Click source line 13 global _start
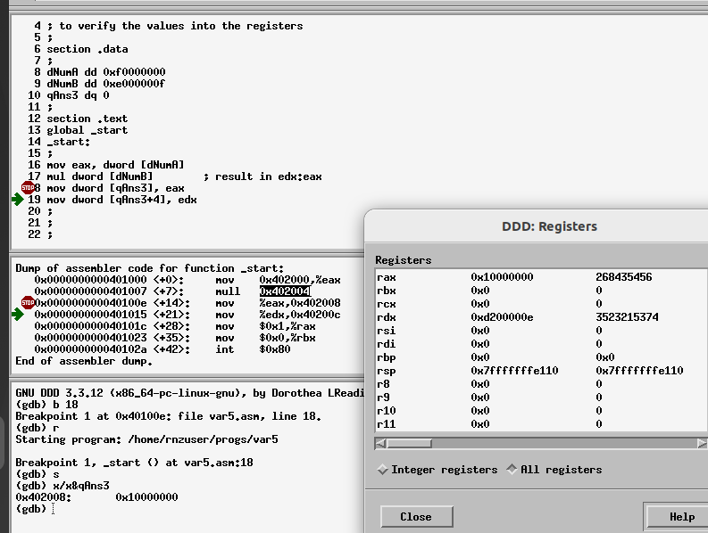Viewport: 708px width, 533px height. [87, 130]
